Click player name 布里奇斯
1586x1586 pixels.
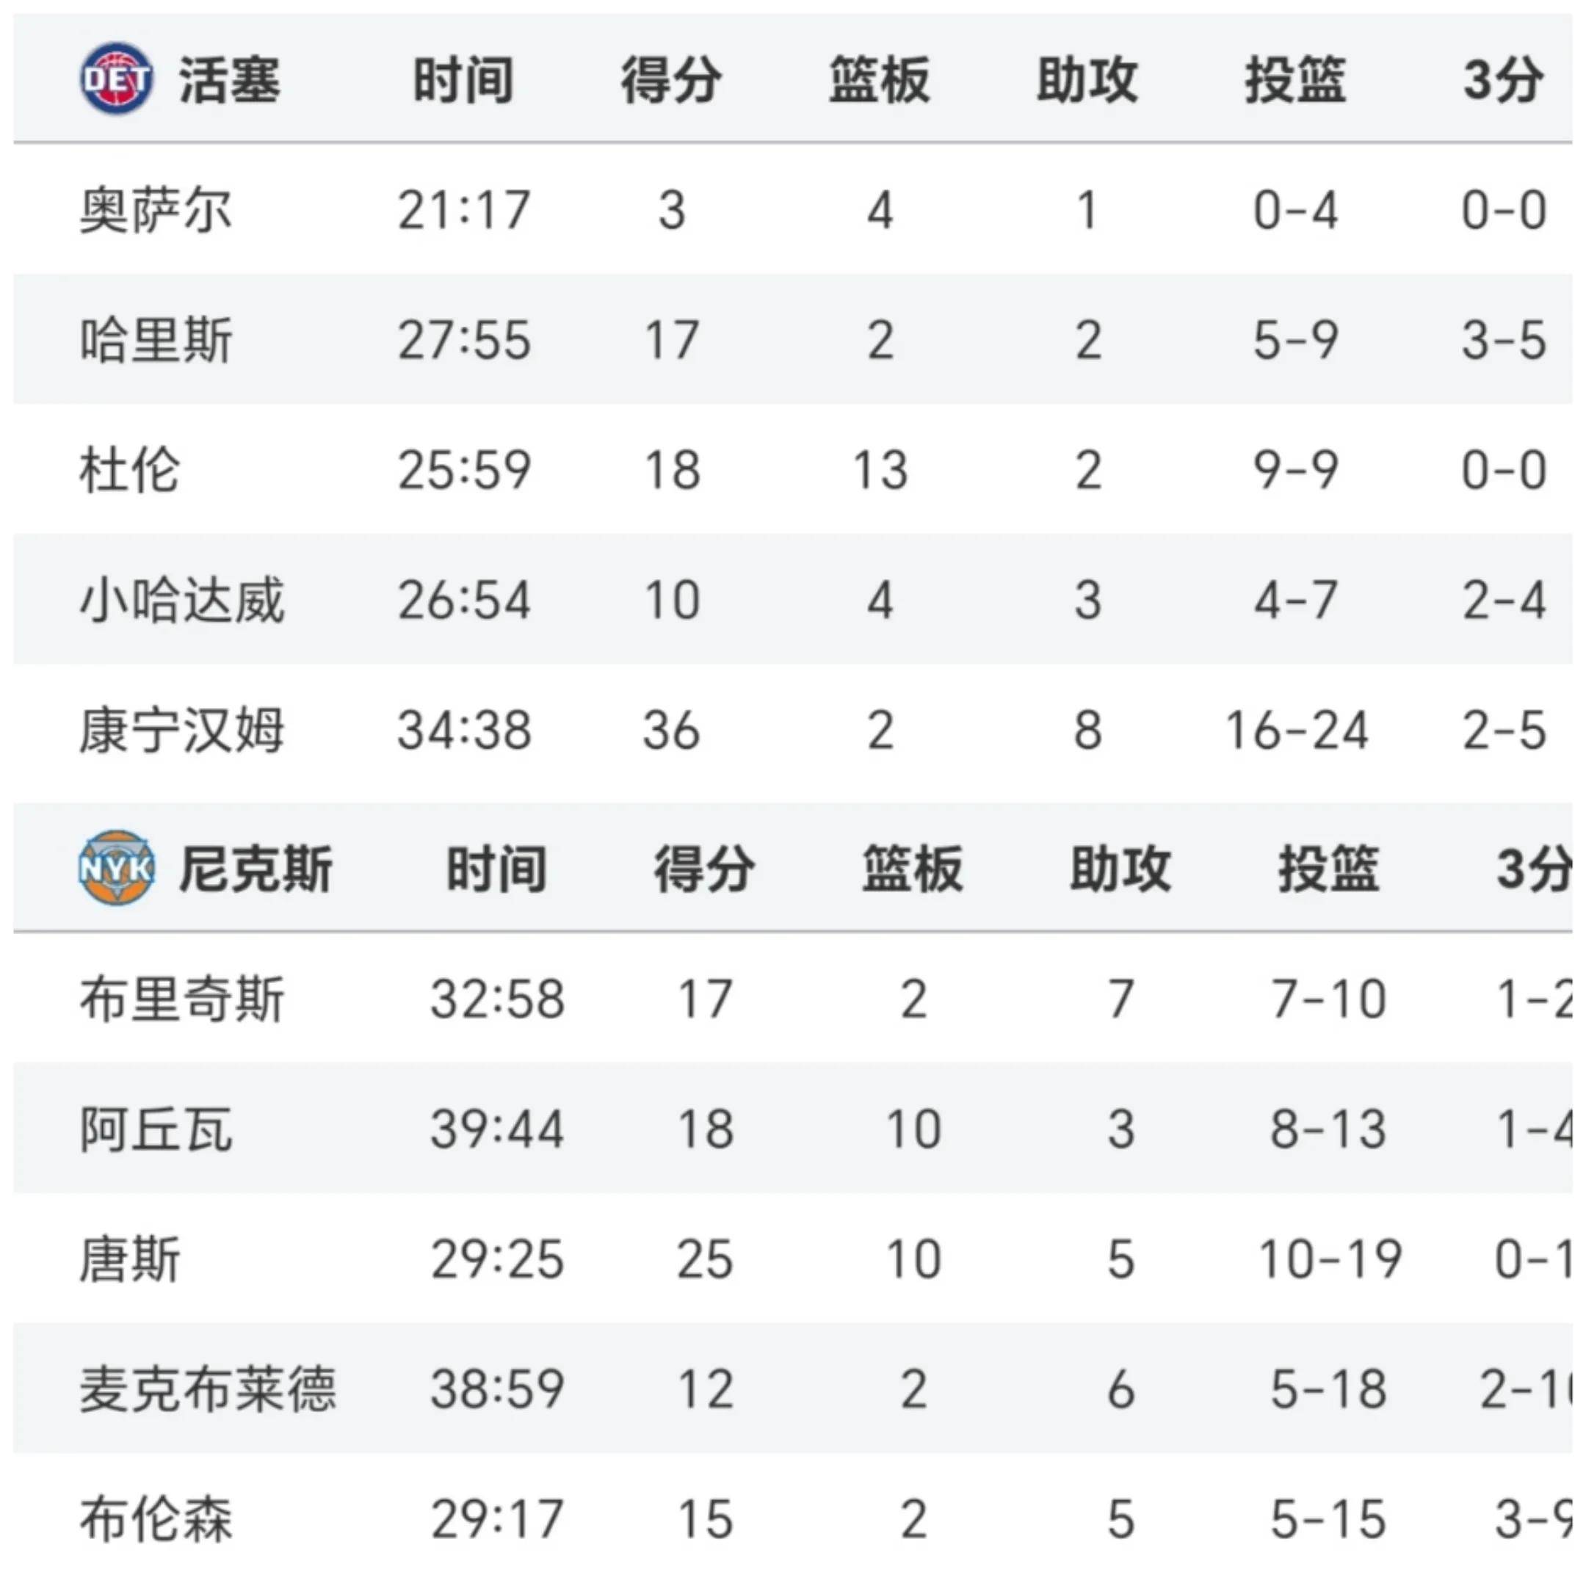pos(181,999)
